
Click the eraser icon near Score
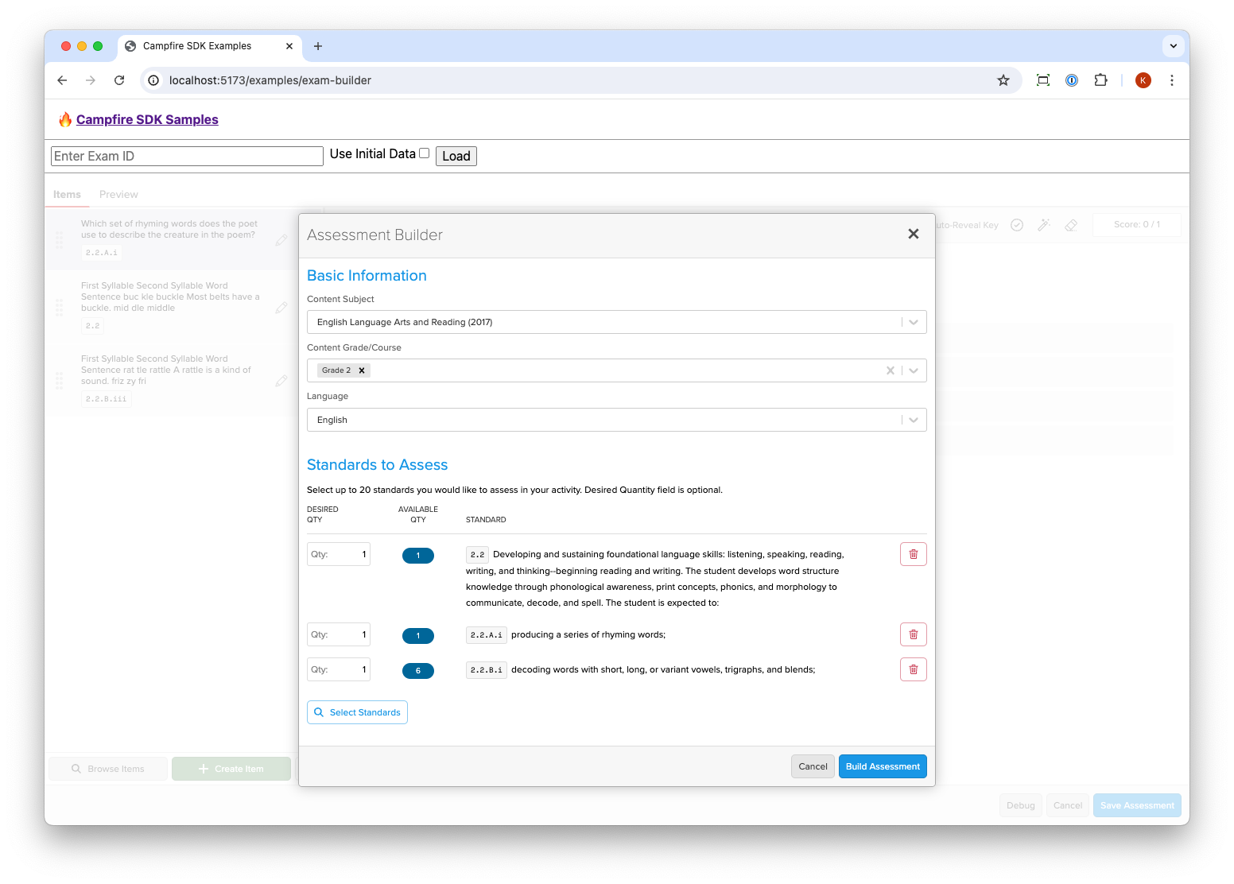click(1071, 225)
